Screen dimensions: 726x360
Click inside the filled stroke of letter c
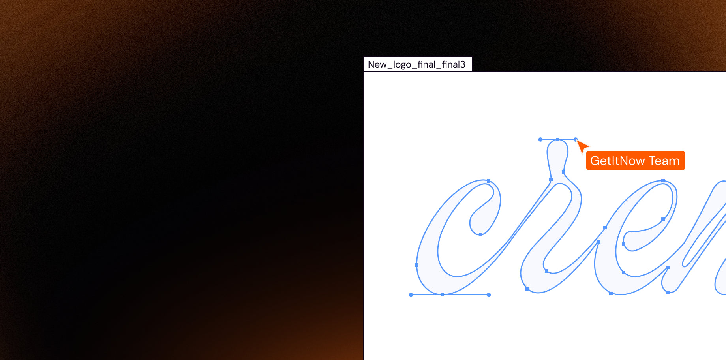[x=427, y=268]
